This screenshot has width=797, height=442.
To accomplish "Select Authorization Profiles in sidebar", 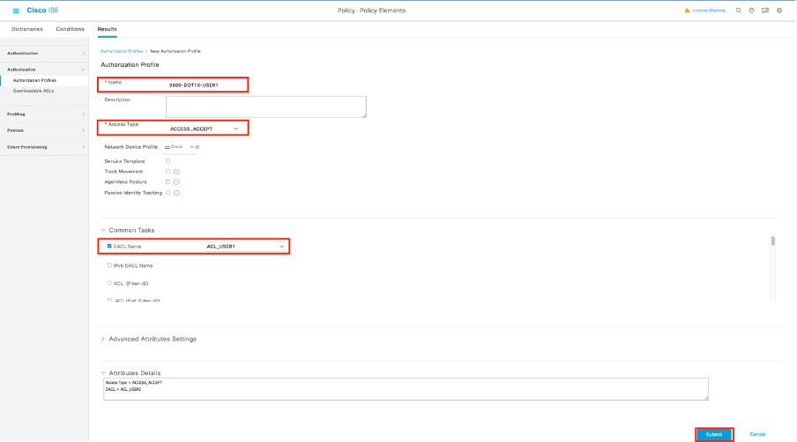I will coord(34,80).
